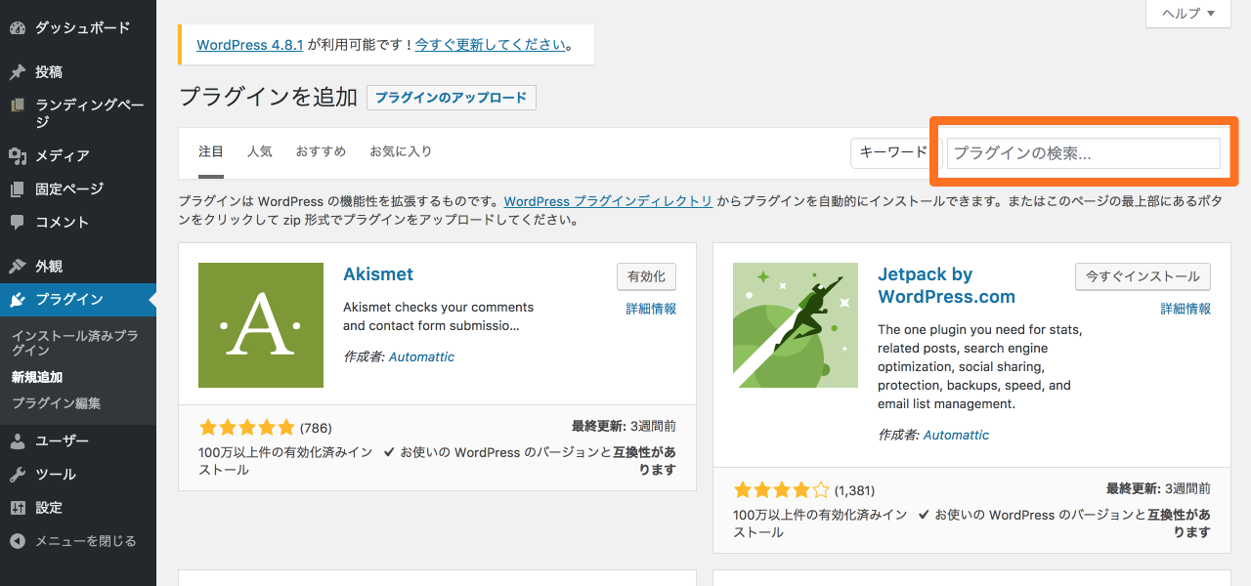Click the Akismet five-star rating
Viewport: 1251px width, 586px height.
pos(246,428)
